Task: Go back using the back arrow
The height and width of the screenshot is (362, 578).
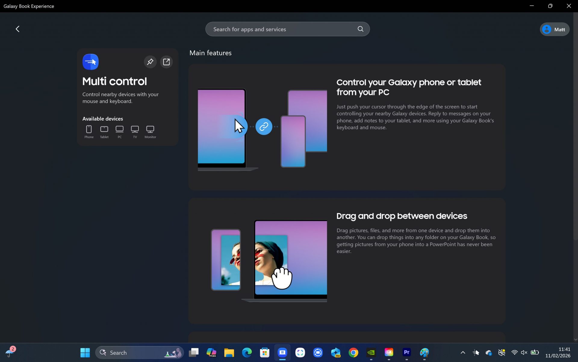Action: (x=17, y=29)
